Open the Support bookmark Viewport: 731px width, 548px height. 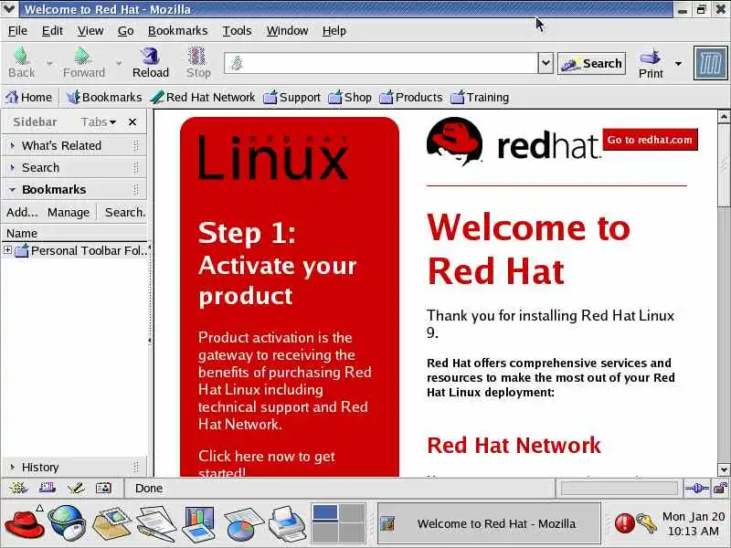[291, 97]
